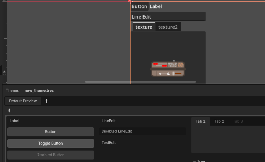Activate the control picker icon under Default Preview
This screenshot has height=162, width=265.
click(x=9, y=111)
